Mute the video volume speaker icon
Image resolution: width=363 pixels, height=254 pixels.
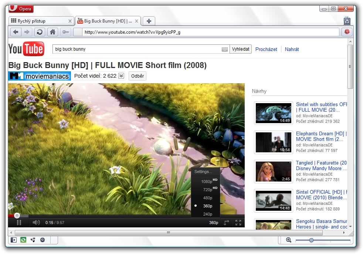[x=36, y=223]
